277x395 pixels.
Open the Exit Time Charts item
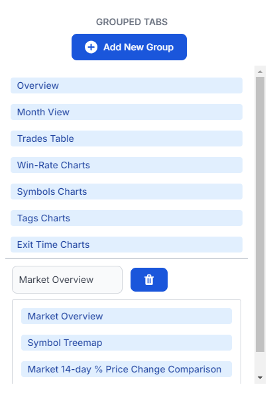[127, 245]
